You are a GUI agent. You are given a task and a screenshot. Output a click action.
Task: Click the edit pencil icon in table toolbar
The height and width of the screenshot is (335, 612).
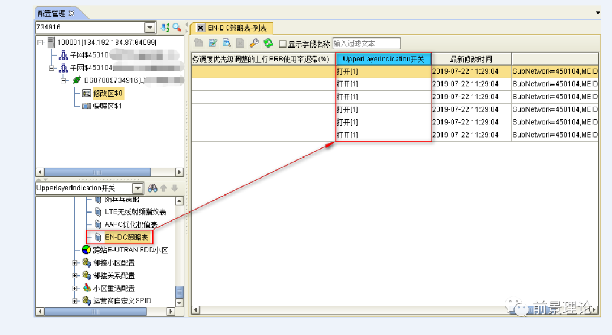(212, 43)
